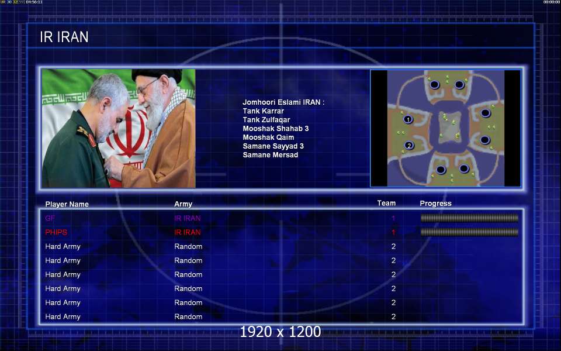Click the "Player Name" column header
561x351 pixels.
point(67,204)
